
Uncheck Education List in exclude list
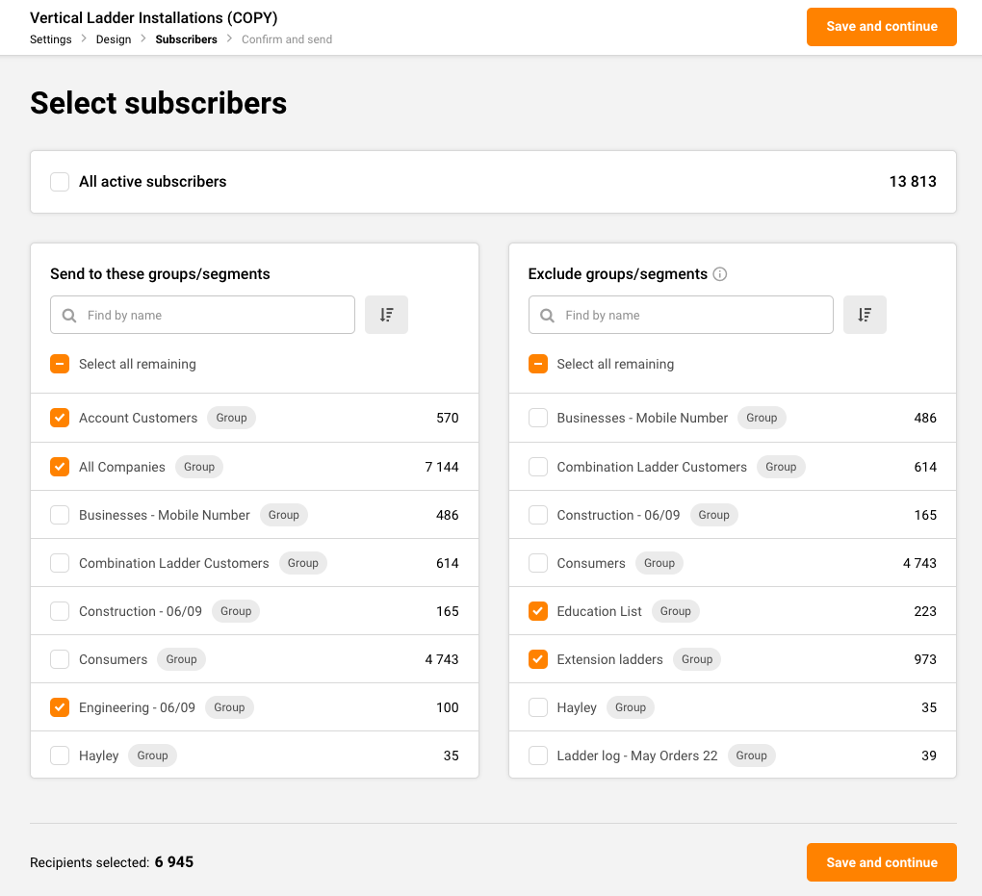tap(538, 611)
